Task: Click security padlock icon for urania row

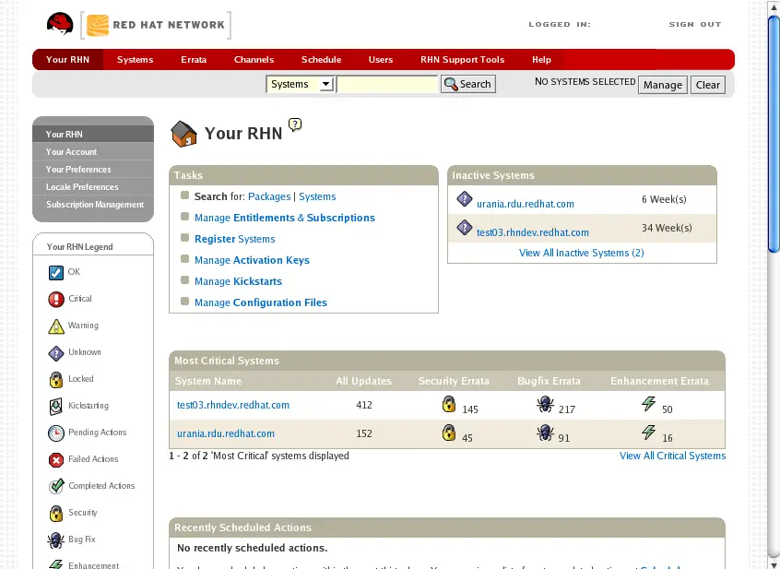Action: pos(449,433)
